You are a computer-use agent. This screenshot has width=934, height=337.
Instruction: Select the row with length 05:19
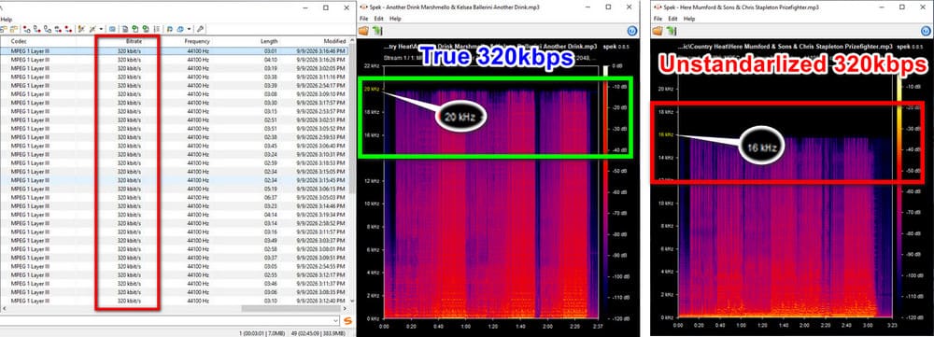point(174,189)
